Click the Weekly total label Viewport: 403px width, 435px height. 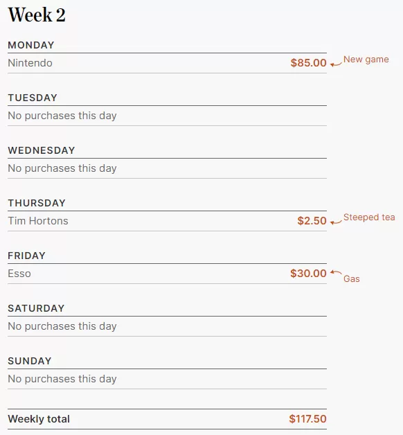(x=39, y=419)
